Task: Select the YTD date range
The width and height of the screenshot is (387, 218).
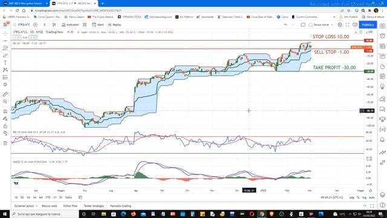Action: click(x=48, y=197)
